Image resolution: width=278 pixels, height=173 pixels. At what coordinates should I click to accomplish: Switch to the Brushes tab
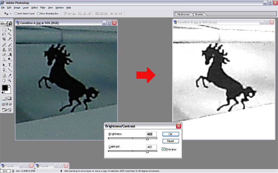click(x=199, y=15)
